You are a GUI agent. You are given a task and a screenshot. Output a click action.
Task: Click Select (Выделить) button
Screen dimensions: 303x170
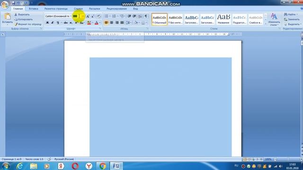click(x=292, y=24)
